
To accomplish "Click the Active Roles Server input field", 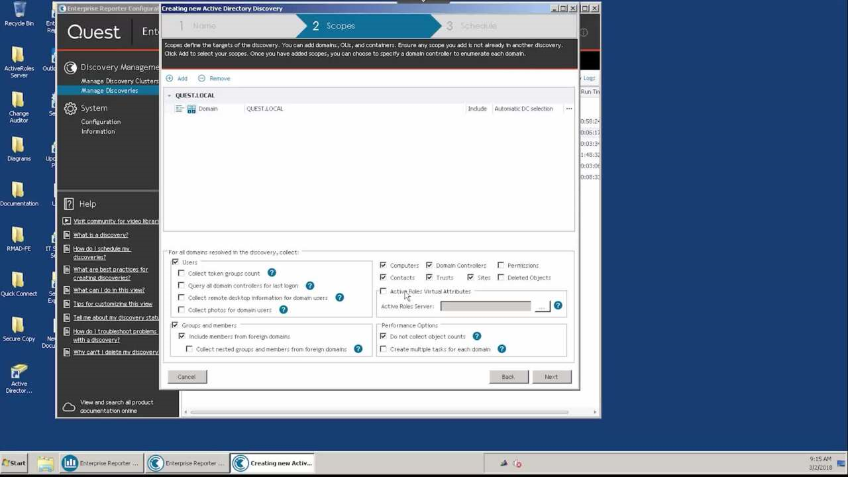I will coord(485,305).
